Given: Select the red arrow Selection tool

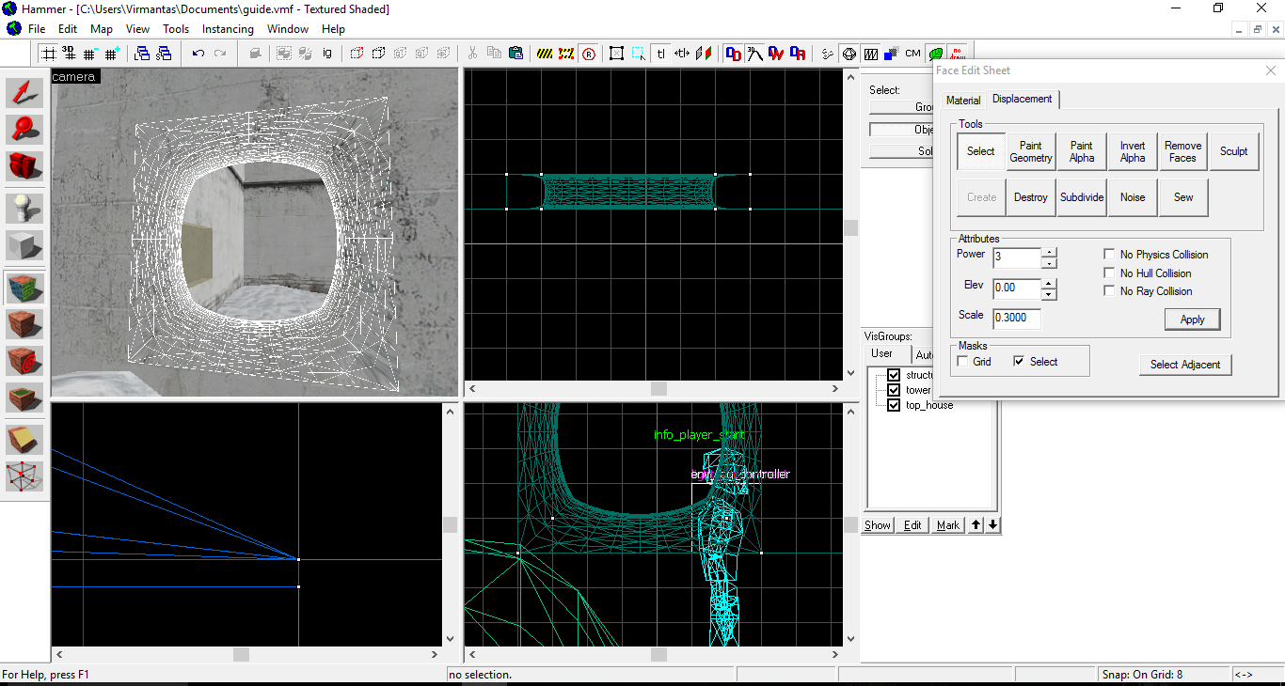Looking at the screenshot, I should click(25, 92).
